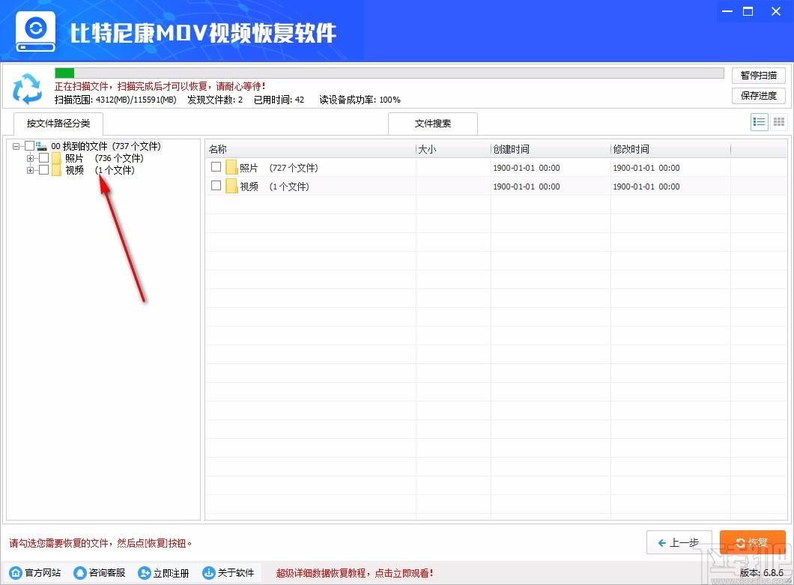794x585 pixels.
Task: Check the 照片 folder checkbox in tree
Action: pyautogui.click(x=43, y=158)
